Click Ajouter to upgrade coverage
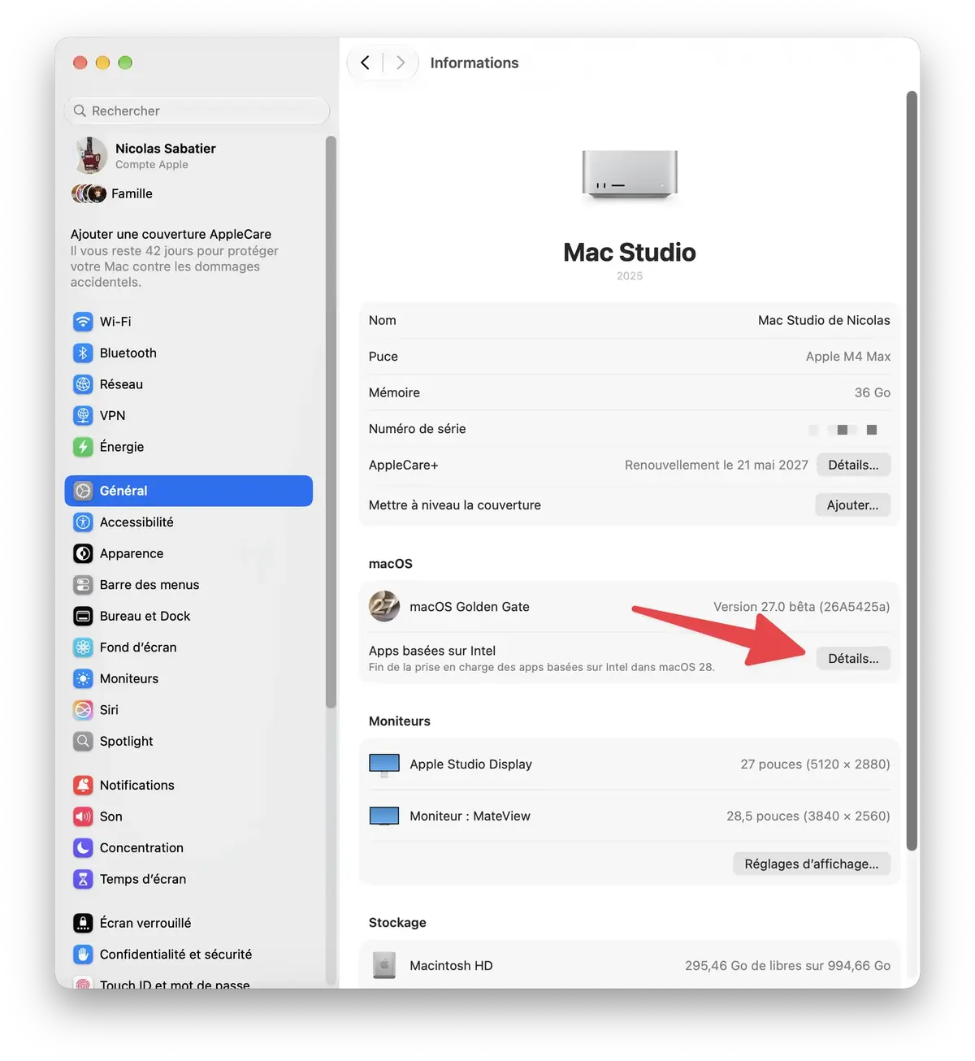The image size is (975, 1061). pyautogui.click(x=852, y=505)
